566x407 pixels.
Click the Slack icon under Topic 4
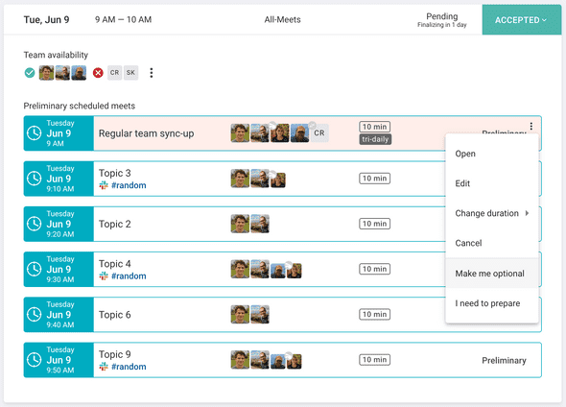click(104, 275)
